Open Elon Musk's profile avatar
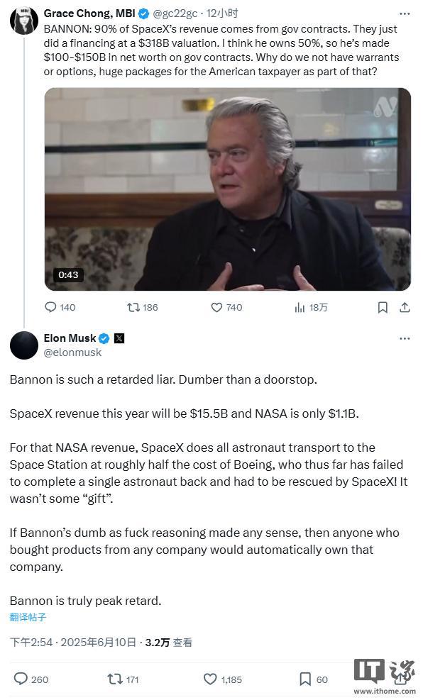The width and height of the screenshot is (423, 700). pos(24,345)
